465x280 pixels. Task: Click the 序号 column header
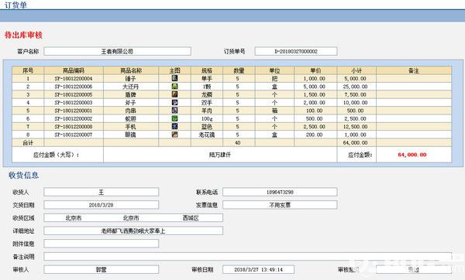click(x=28, y=70)
